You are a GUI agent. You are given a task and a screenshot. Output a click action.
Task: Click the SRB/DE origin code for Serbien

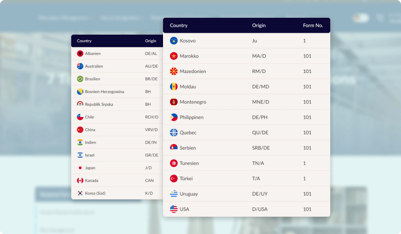tap(261, 148)
